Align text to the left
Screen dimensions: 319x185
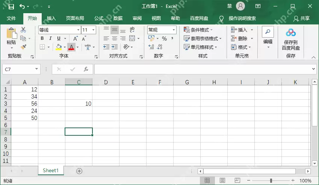pos(106,38)
